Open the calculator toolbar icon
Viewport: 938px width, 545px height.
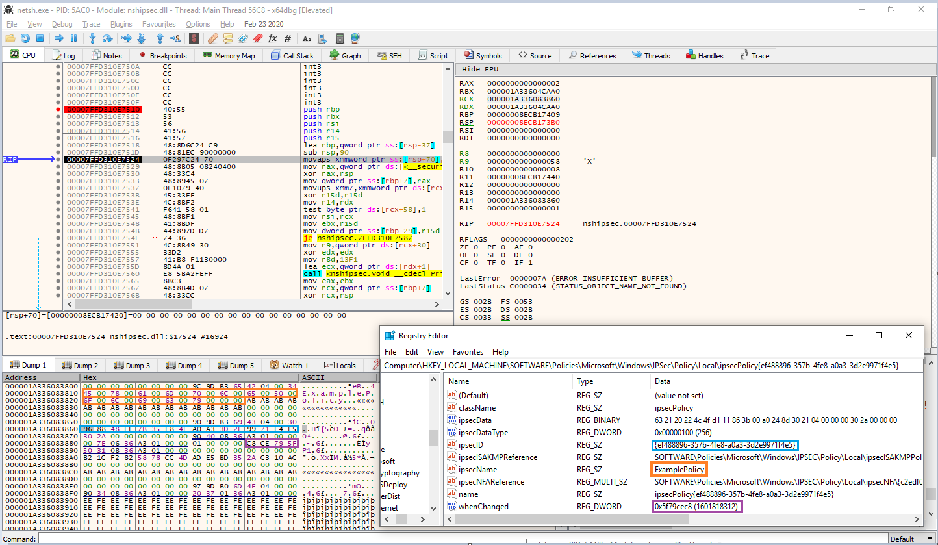(339, 38)
